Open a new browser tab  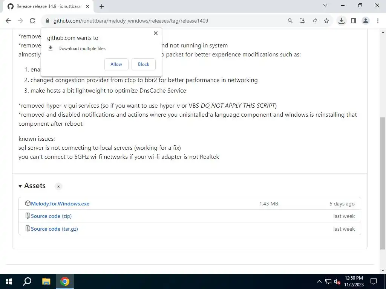102,6
